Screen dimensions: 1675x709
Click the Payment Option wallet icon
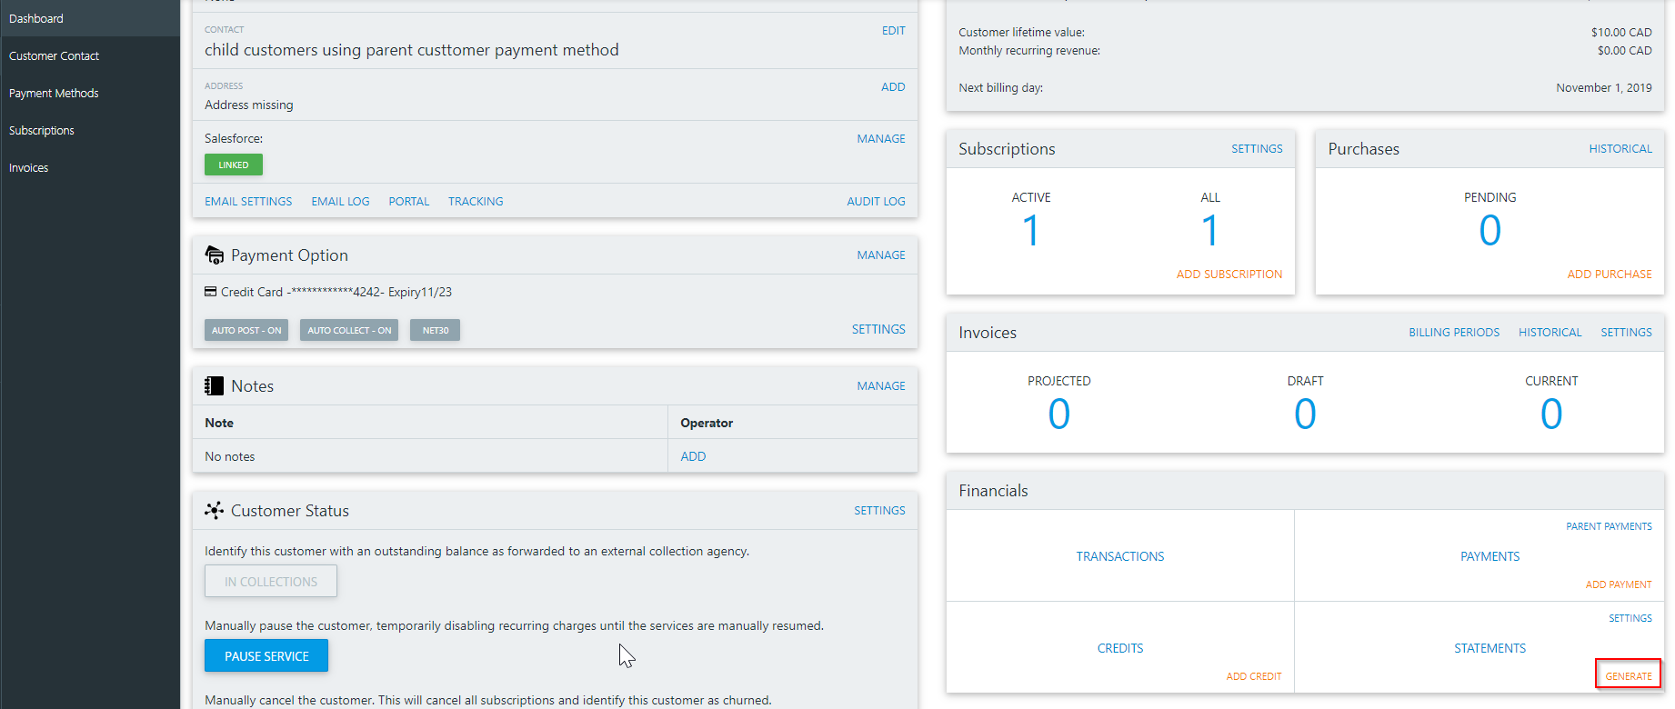(x=215, y=255)
